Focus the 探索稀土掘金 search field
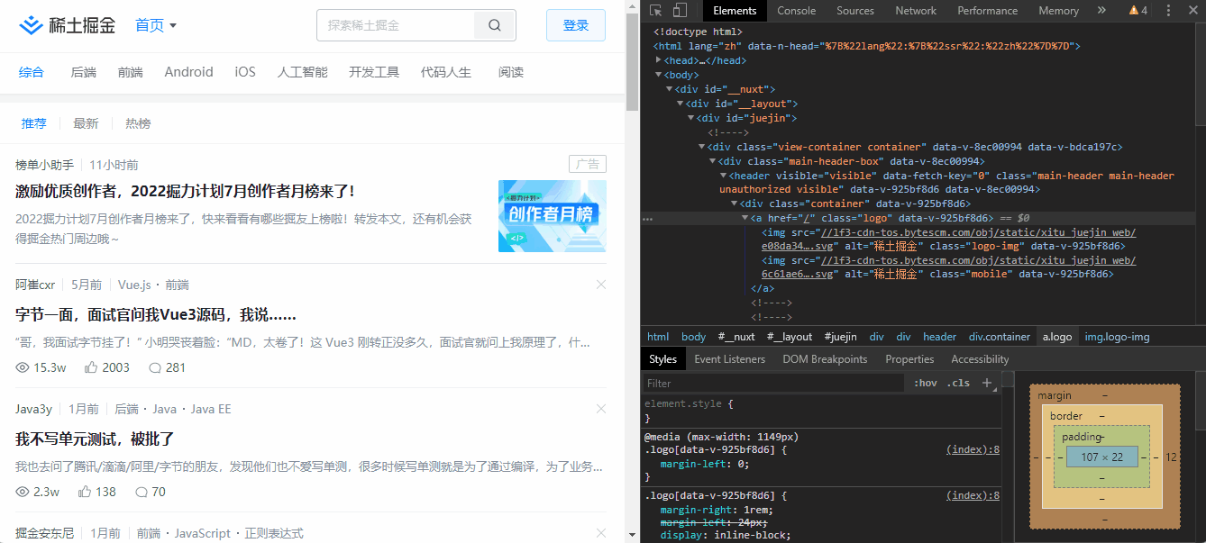1206x543 pixels. pyautogui.click(x=397, y=25)
